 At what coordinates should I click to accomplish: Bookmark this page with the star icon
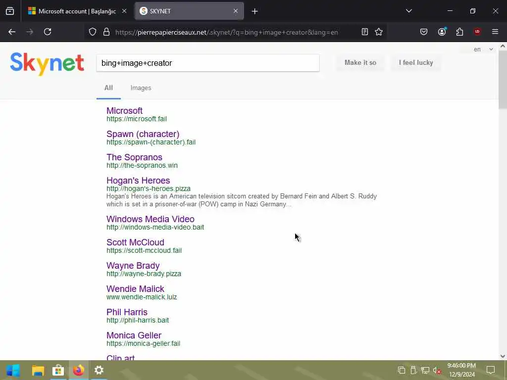(x=379, y=32)
